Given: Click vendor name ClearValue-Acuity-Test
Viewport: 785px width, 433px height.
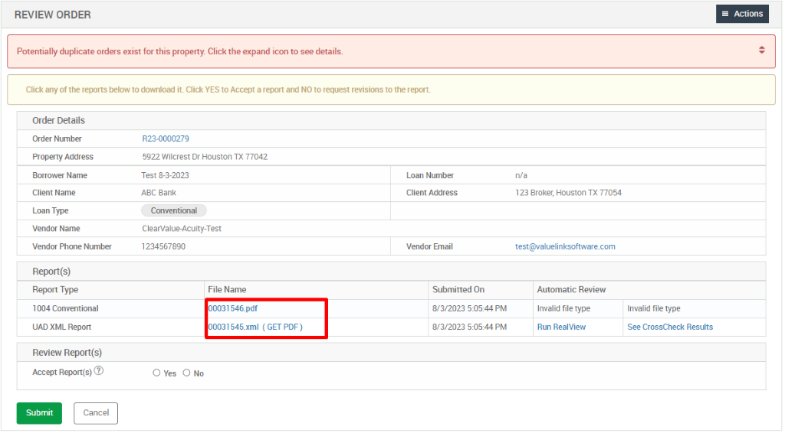Looking at the screenshot, I should 182,229.
